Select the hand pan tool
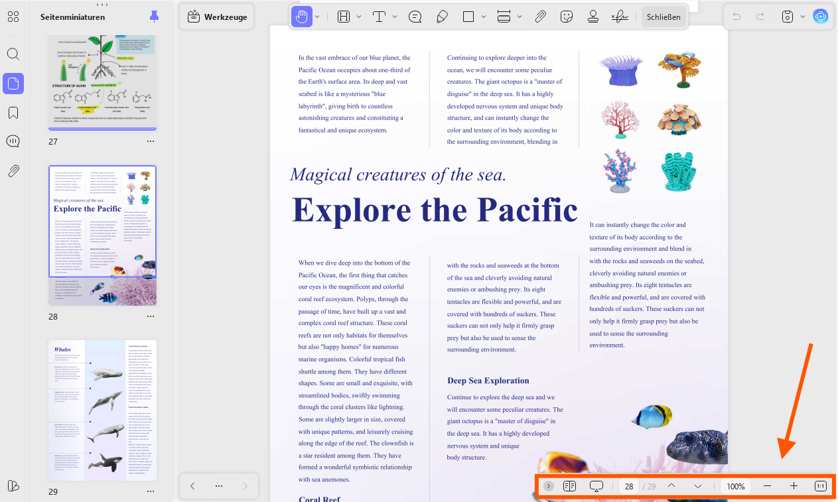This screenshot has width=838, height=502. (302, 17)
